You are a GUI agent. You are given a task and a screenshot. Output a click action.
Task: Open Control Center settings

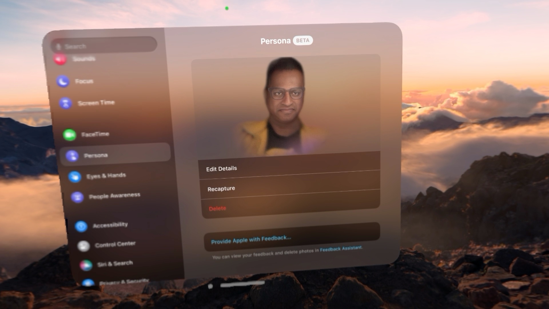click(115, 243)
